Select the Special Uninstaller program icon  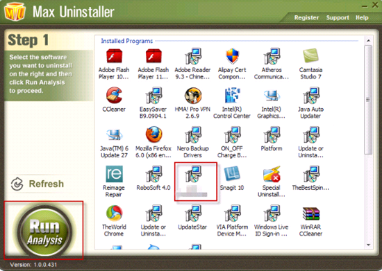pos(272,174)
